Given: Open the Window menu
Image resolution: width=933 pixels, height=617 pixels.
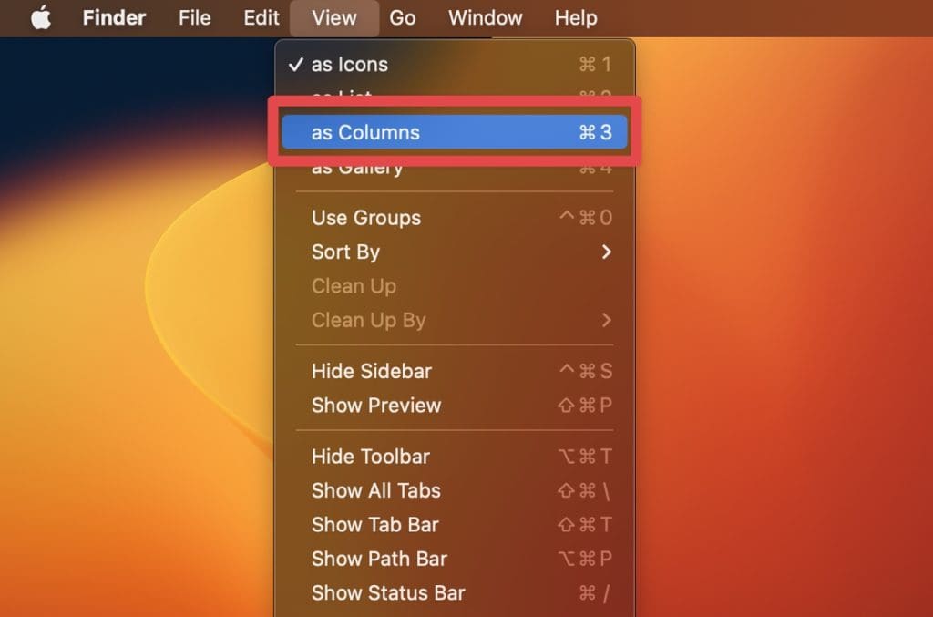Looking at the screenshot, I should (x=485, y=18).
